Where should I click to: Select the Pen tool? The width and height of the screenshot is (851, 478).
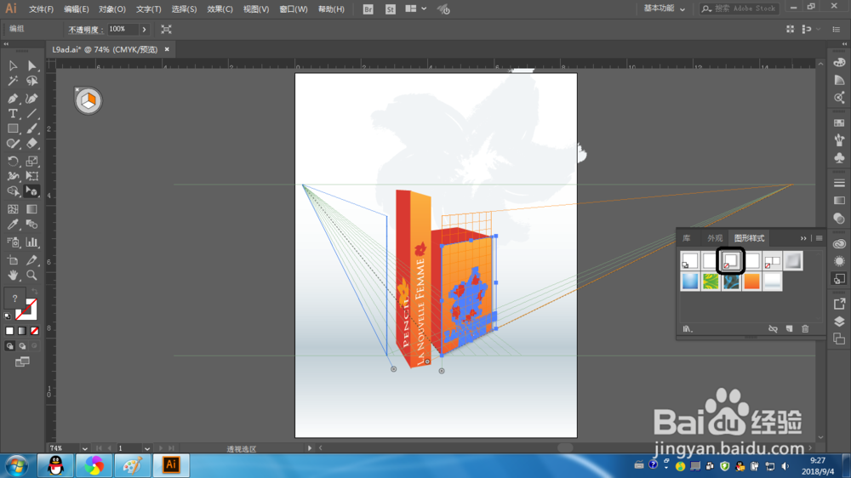[13, 98]
